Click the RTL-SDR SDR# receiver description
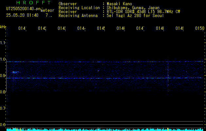This screenshot has height=131, width=206. (143, 12)
